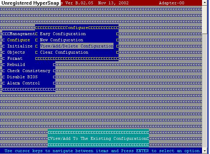The height and width of the screenshot is (154, 210).
Task: Choose Disable BIOS option
Action: coord(22,77)
